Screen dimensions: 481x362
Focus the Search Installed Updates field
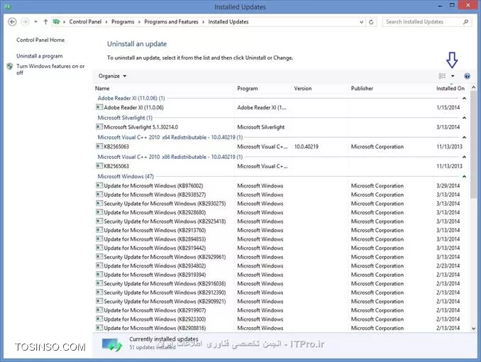tap(423, 22)
